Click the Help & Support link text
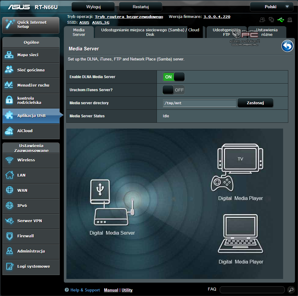 pyautogui.click(x=85, y=290)
